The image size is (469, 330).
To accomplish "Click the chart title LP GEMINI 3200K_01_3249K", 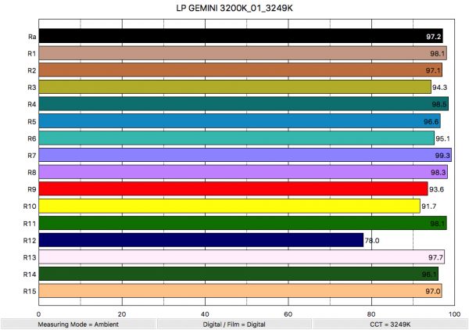I will (x=234, y=8).
